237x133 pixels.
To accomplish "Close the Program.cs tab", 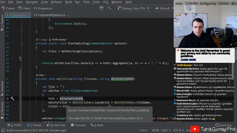I will click(28, 15).
